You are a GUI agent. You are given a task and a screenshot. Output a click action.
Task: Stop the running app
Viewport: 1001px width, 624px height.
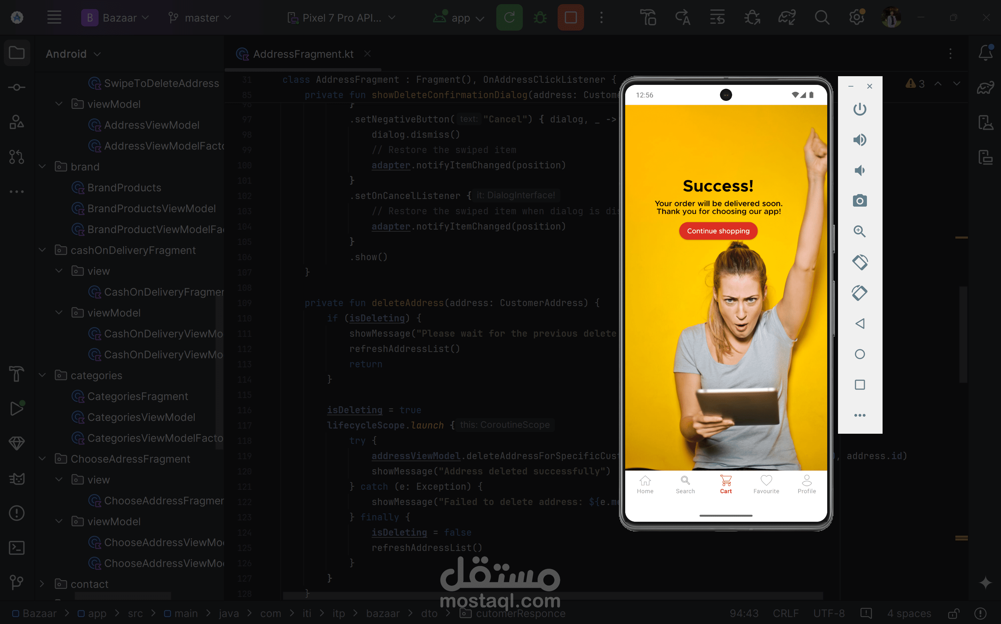click(x=571, y=18)
